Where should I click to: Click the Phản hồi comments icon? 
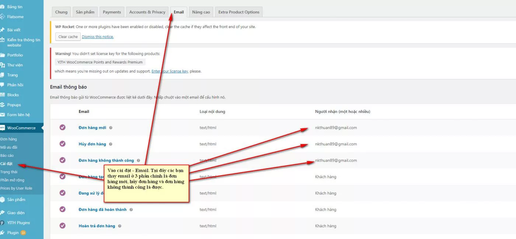coord(4,84)
